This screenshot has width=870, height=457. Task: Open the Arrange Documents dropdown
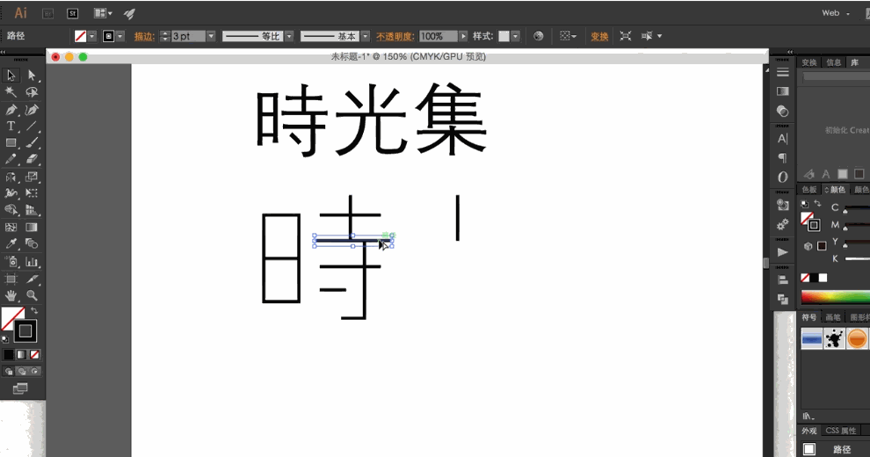pyautogui.click(x=103, y=13)
